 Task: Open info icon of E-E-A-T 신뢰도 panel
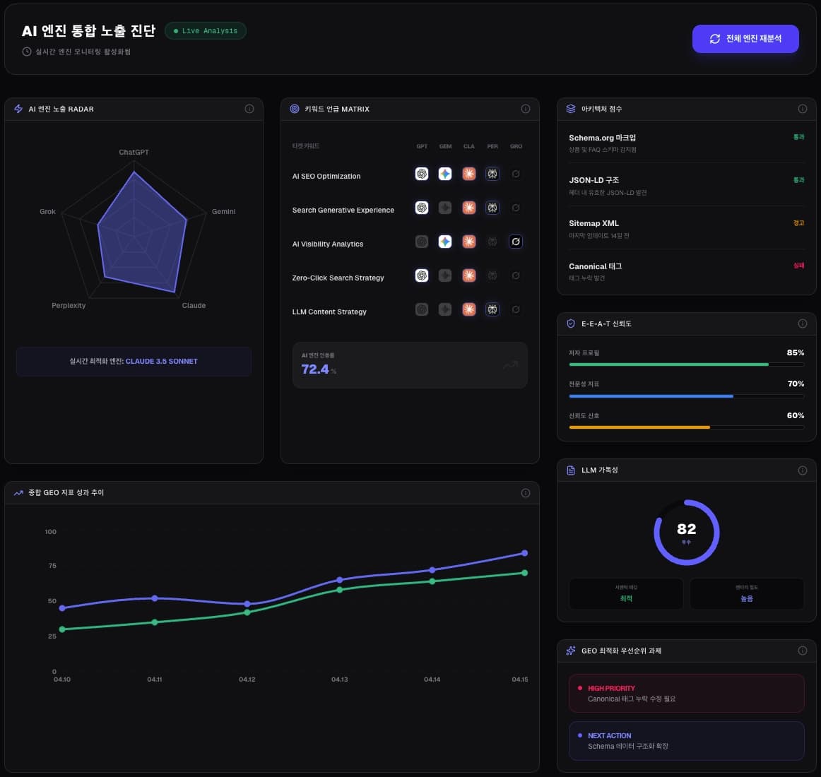802,324
